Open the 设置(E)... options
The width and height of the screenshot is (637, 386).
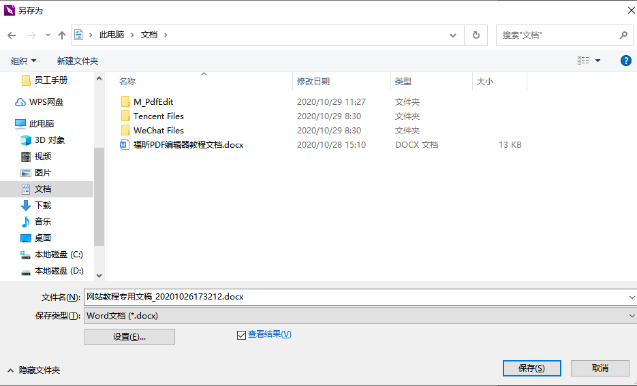129,337
